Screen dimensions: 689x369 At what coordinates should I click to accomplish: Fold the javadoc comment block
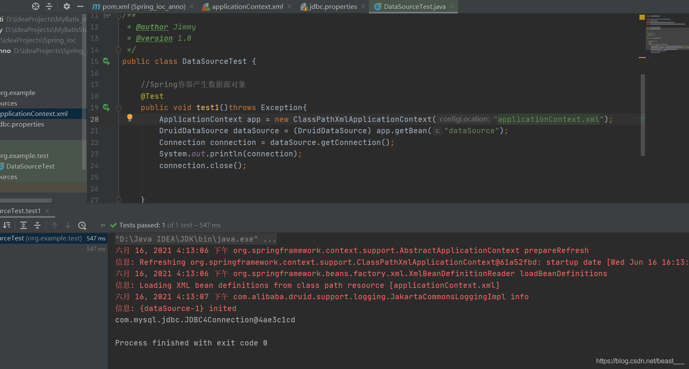119,16
